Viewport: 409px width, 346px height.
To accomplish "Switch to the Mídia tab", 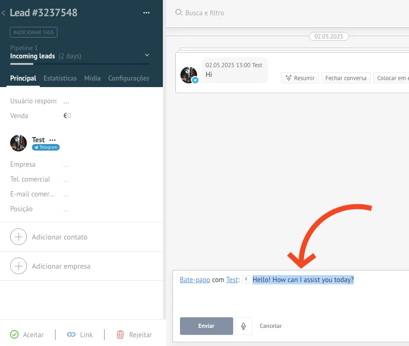I will pos(93,78).
